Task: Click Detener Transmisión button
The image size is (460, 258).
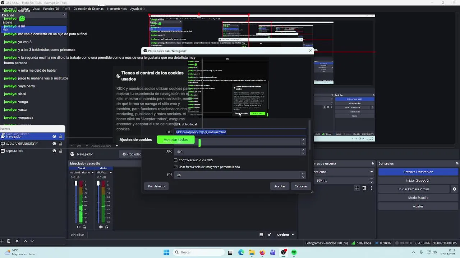Action: click(x=418, y=172)
